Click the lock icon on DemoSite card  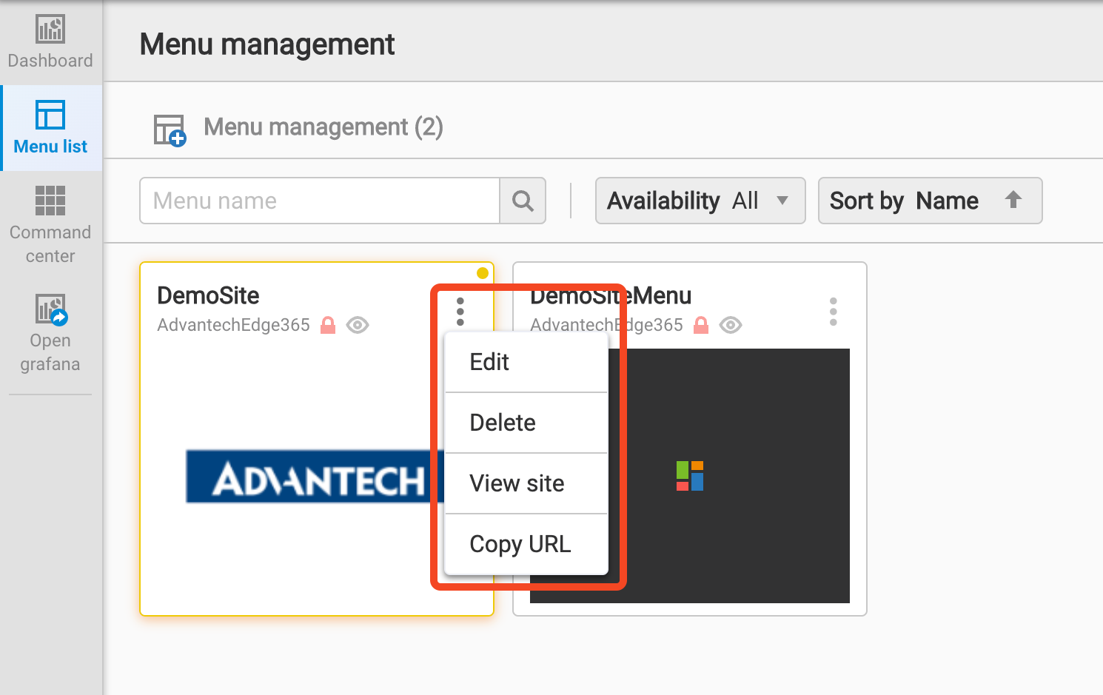pyautogui.click(x=328, y=325)
